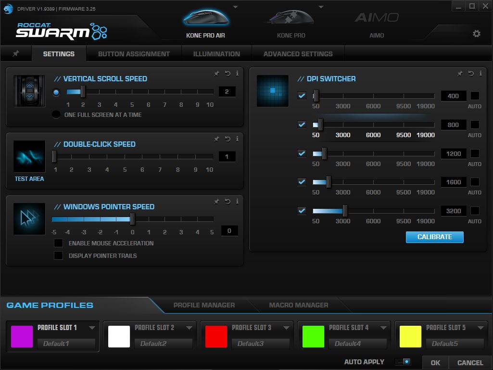
Task: Click the green Profile Slot 4 swatch
Action: pyautogui.click(x=313, y=337)
